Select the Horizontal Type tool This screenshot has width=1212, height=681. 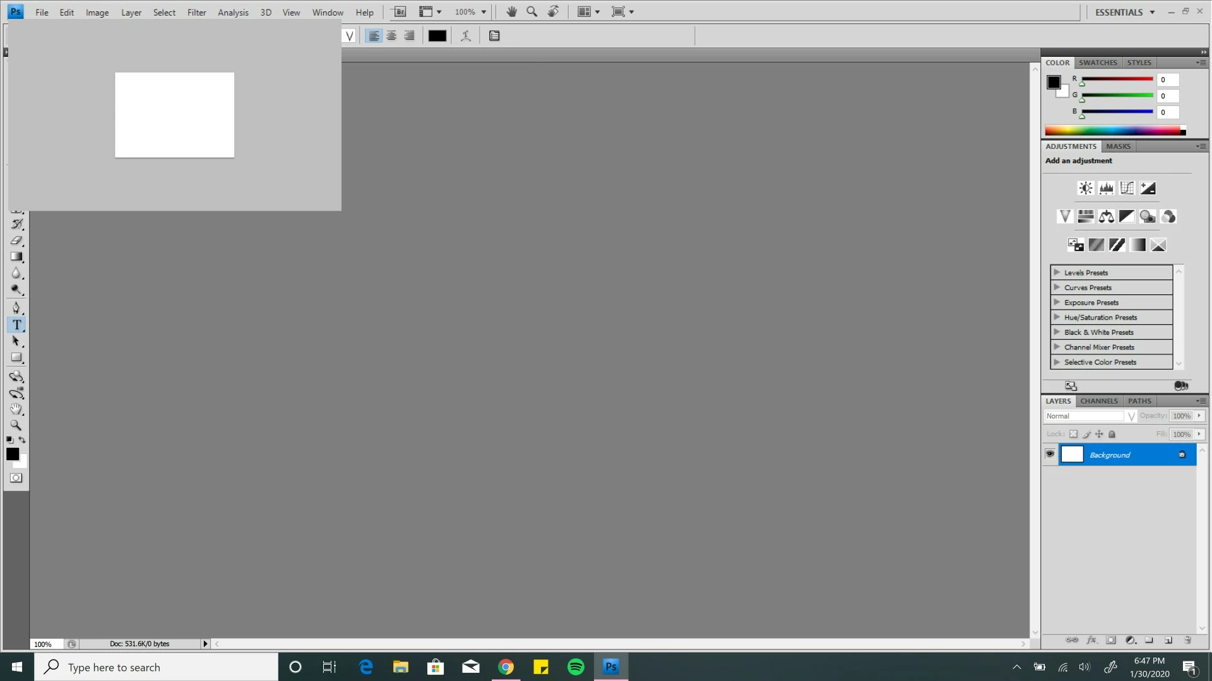click(16, 325)
